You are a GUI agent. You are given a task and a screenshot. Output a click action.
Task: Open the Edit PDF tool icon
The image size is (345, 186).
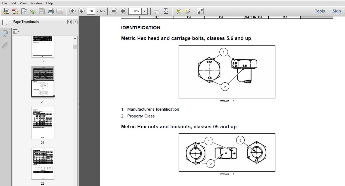24,11
